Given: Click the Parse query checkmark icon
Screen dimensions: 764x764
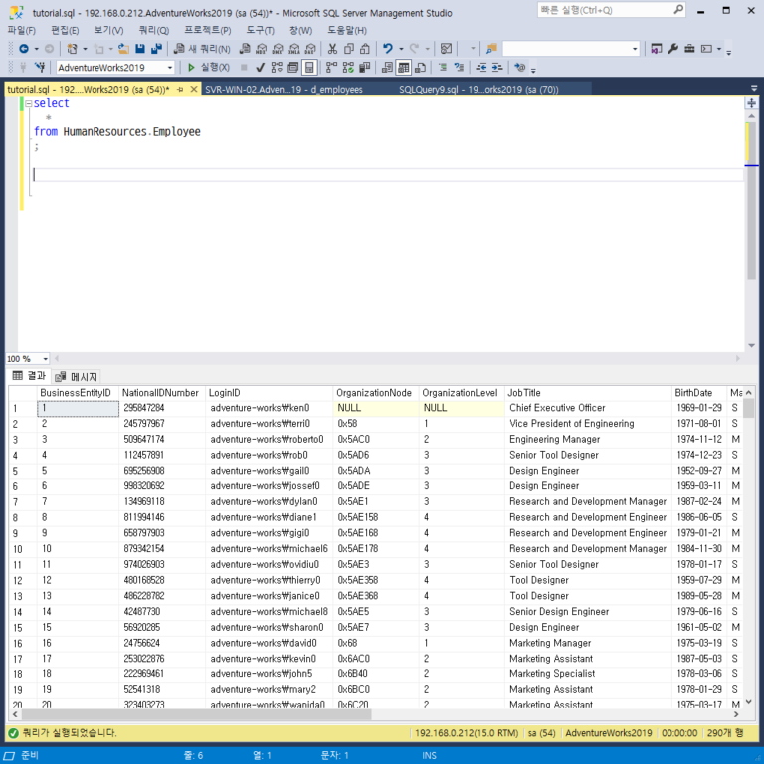Looking at the screenshot, I should tap(260, 68).
